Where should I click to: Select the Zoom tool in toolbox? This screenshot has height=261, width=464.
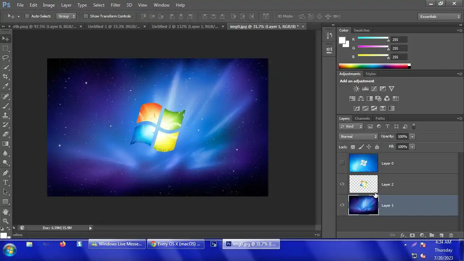(5, 221)
